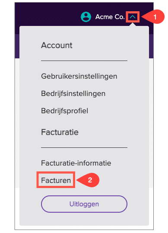Go to Bedrijfsprofiel
The height and width of the screenshot is (233, 168).
64,111
